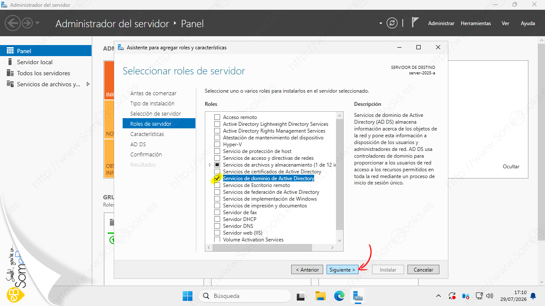Enable the Hyper-V role checkbox
The image size is (545, 306).
217,144
